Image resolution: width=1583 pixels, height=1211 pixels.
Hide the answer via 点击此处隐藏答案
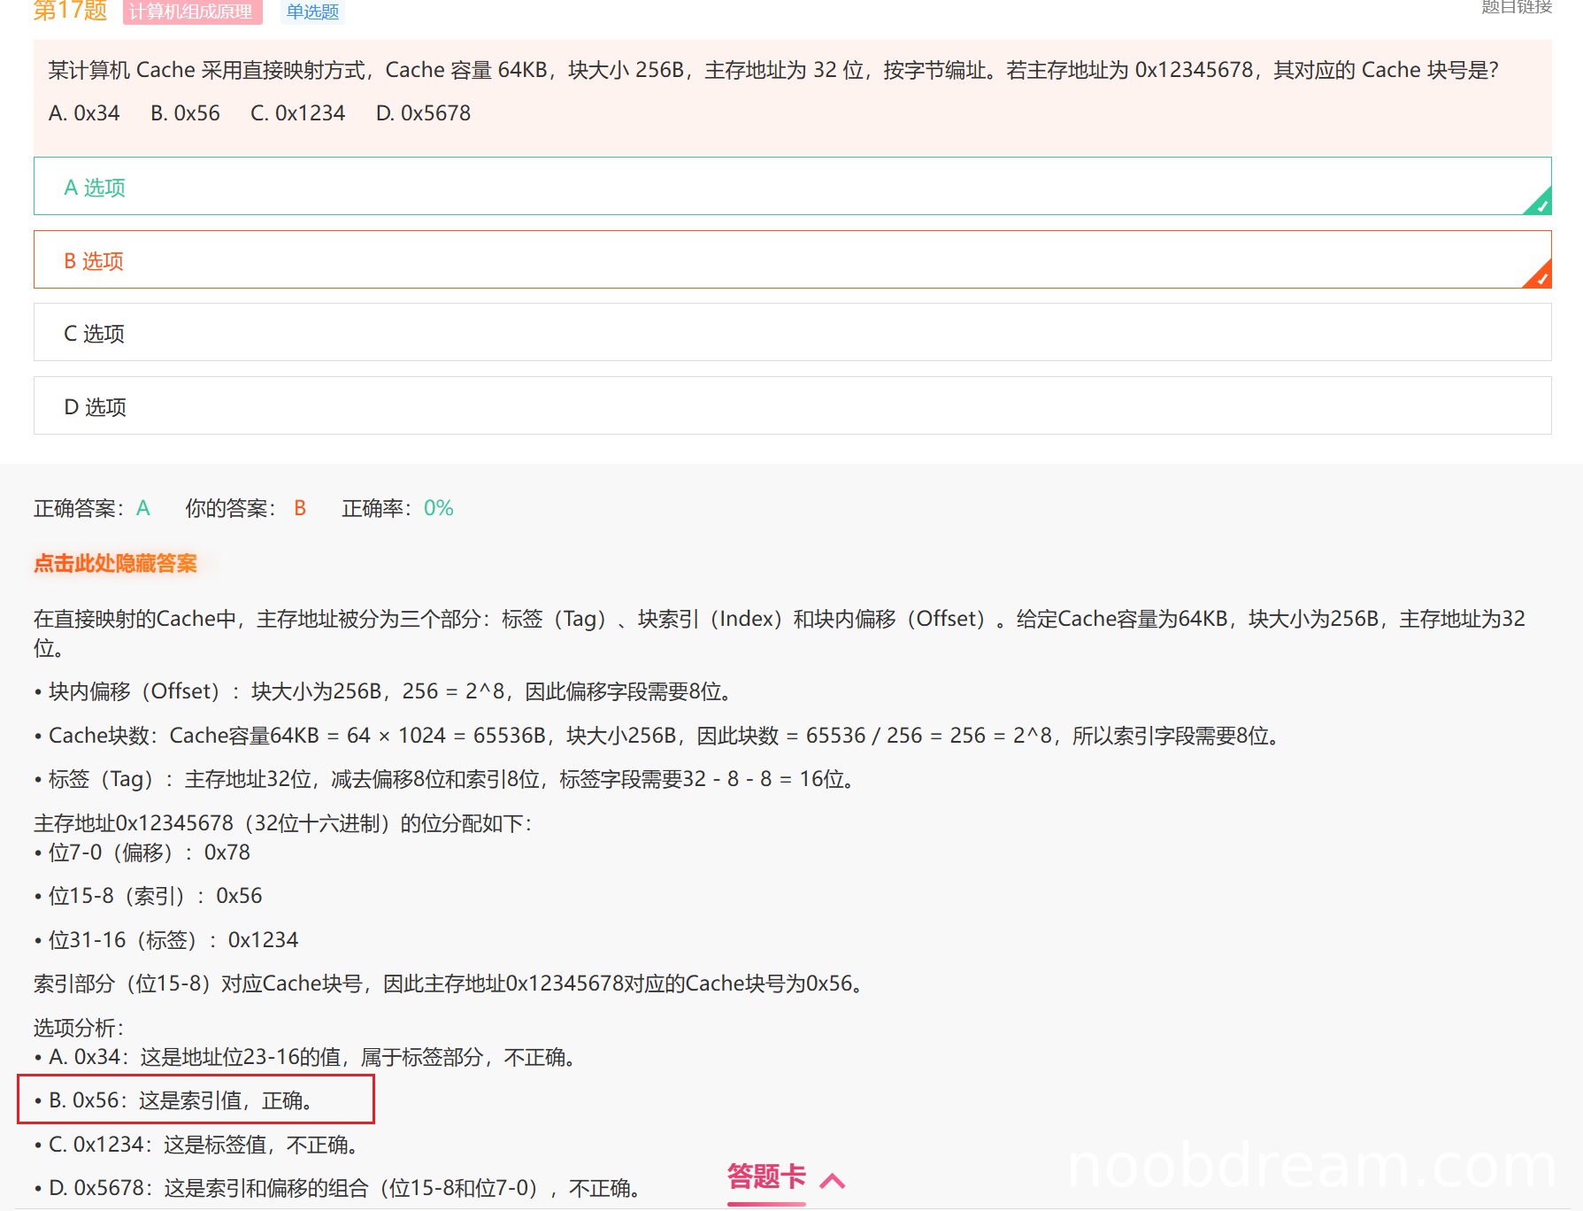pyautogui.click(x=115, y=564)
